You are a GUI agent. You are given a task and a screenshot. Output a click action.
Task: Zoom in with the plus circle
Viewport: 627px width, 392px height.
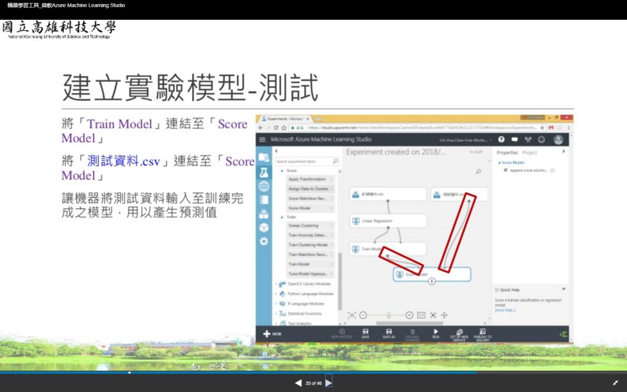(409, 315)
